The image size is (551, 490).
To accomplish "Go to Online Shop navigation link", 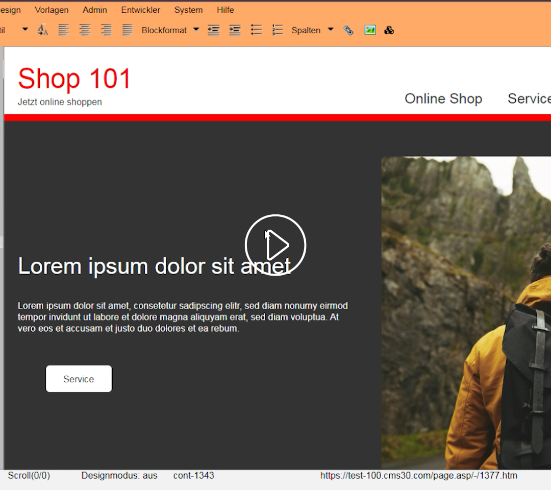I will click(x=443, y=99).
